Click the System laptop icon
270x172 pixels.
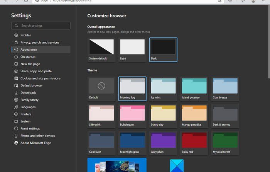(16, 121)
